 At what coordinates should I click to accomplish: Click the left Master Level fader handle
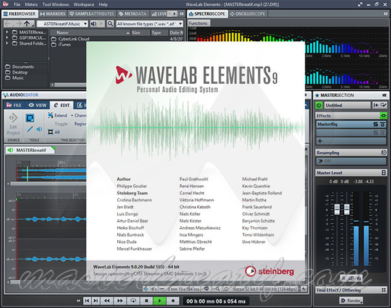click(337, 209)
